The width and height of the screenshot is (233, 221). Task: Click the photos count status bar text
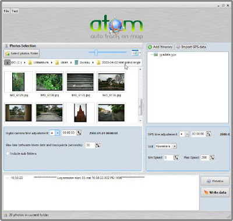point(29,215)
